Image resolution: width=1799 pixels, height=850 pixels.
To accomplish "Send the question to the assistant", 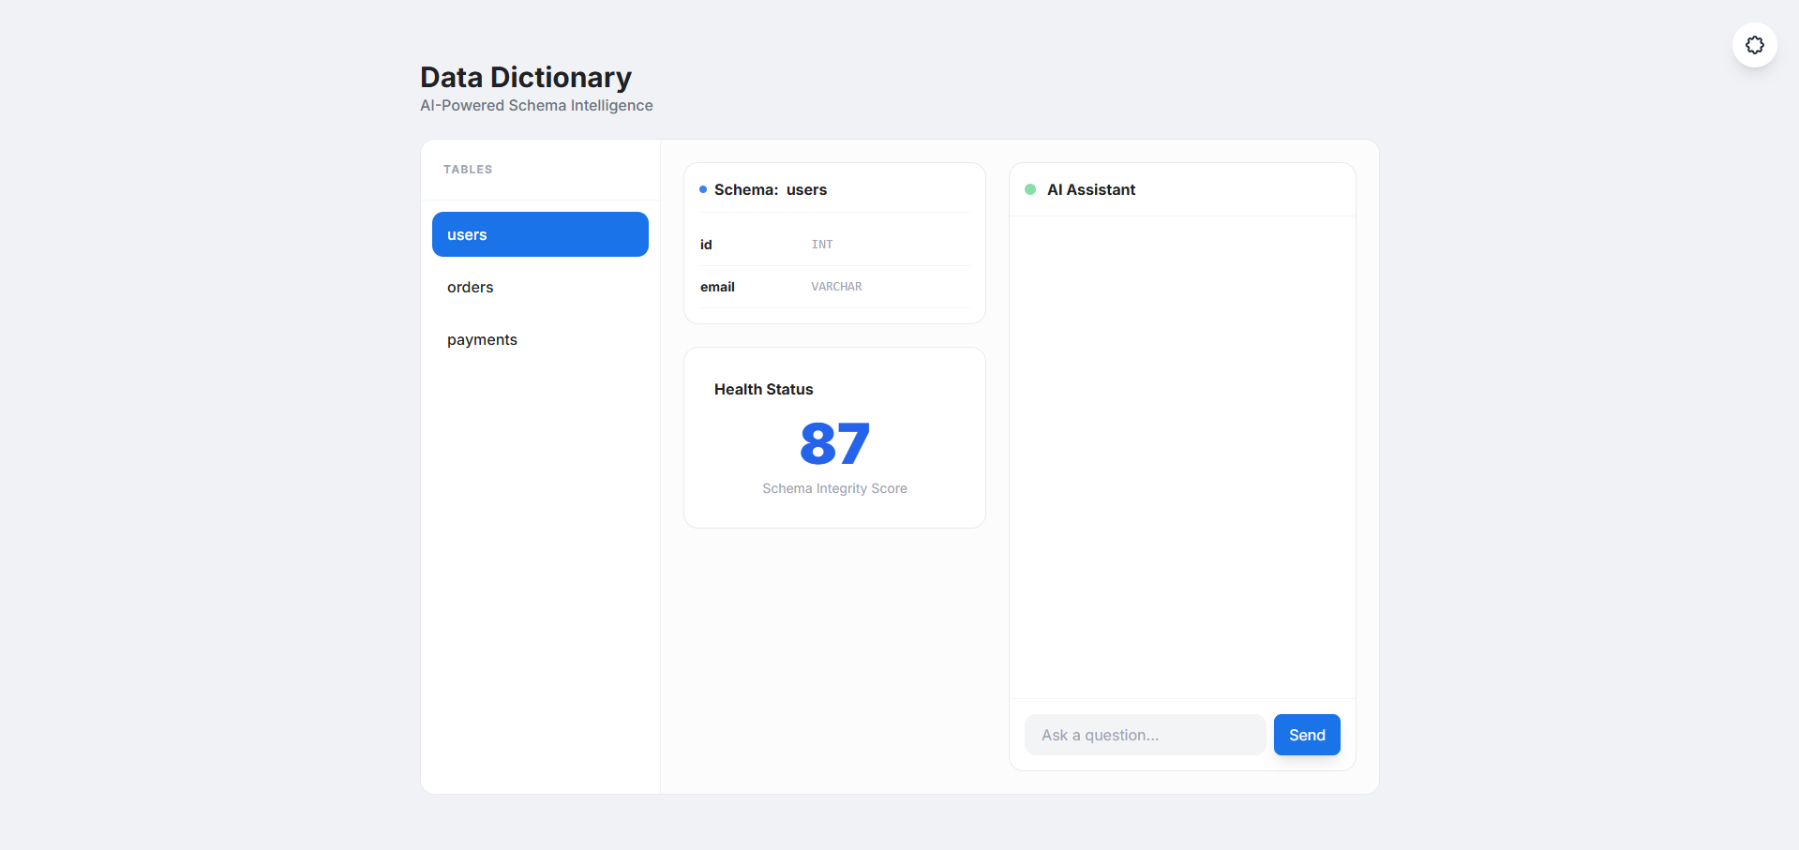I will [x=1307, y=735].
